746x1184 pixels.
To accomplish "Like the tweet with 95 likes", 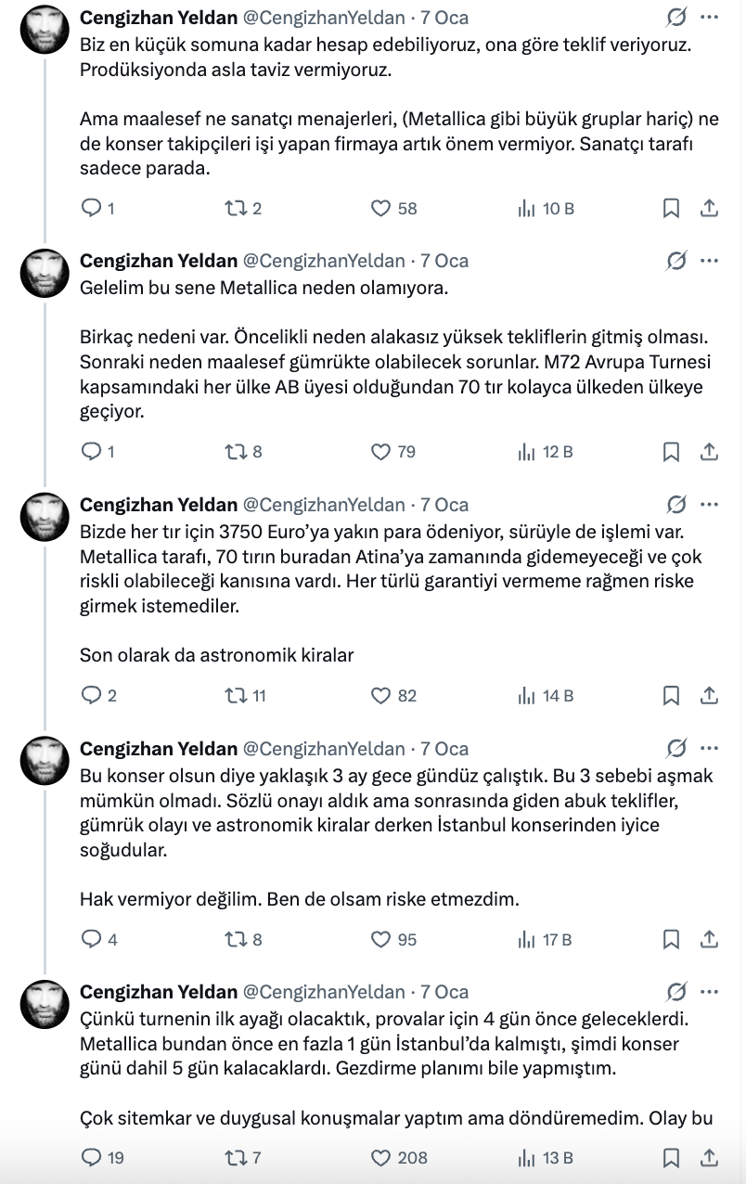I will click(381, 939).
